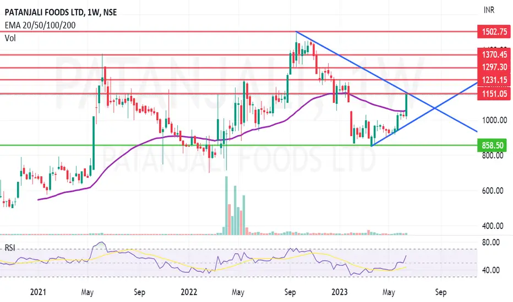Screen dimensions: 513x302
Task: Click the PATANJALI FOODS LTD symbol title
Action: (61, 13)
